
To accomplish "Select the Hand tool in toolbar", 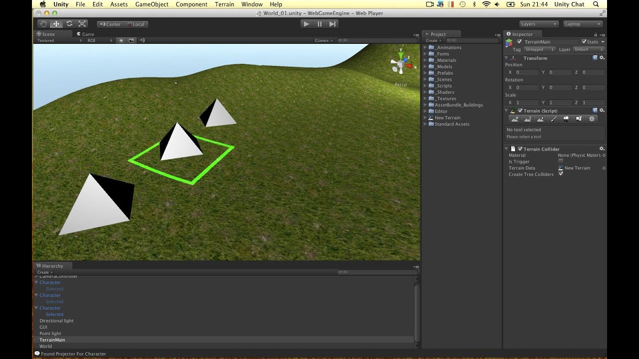I will [x=43, y=24].
